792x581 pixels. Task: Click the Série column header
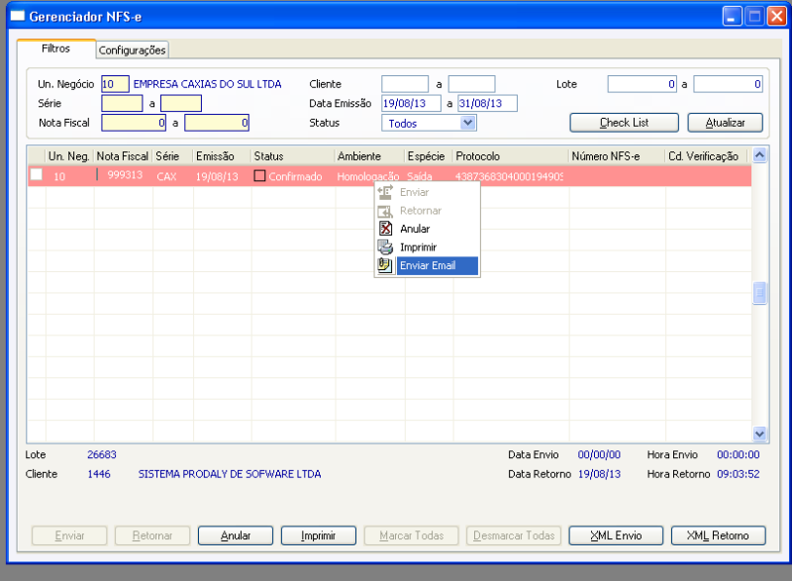(x=172, y=156)
